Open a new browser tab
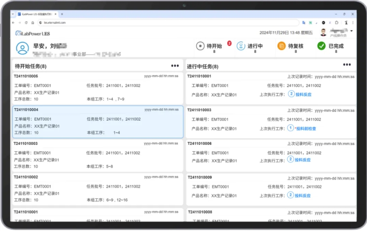 pyautogui.click(x=62, y=14)
